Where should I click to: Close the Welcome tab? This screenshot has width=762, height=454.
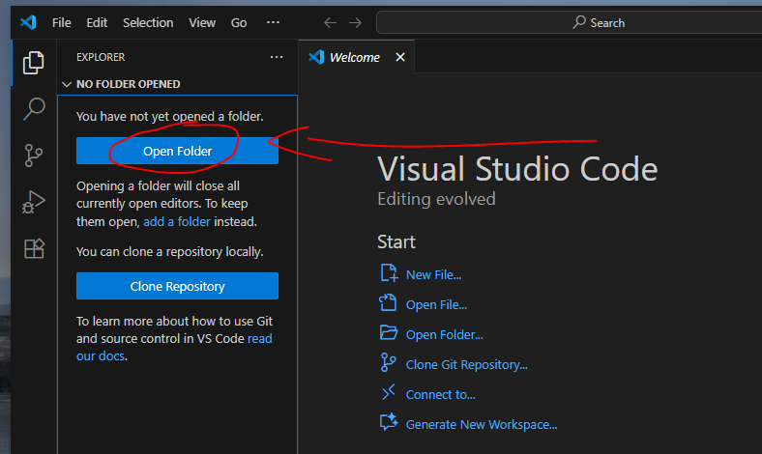[x=400, y=57]
